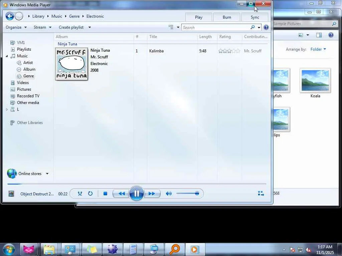Toggle the preview pane in Explorer
Viewport: 342px width, 256px height.
[319, 35]
